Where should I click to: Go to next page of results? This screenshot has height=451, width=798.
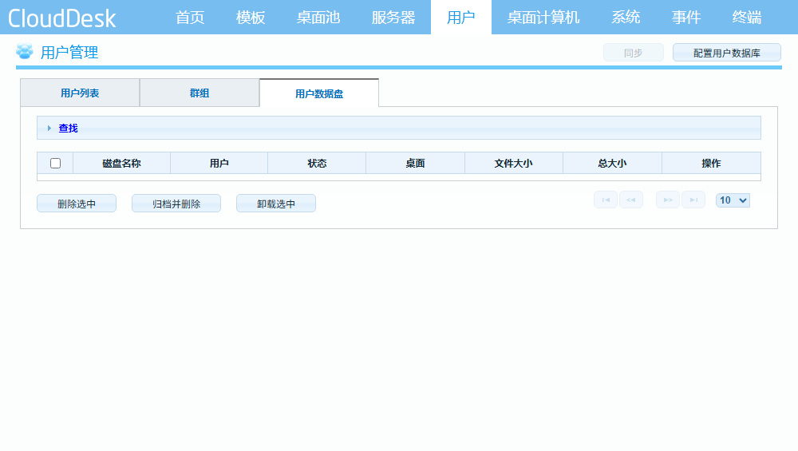(x=668, y=200)
